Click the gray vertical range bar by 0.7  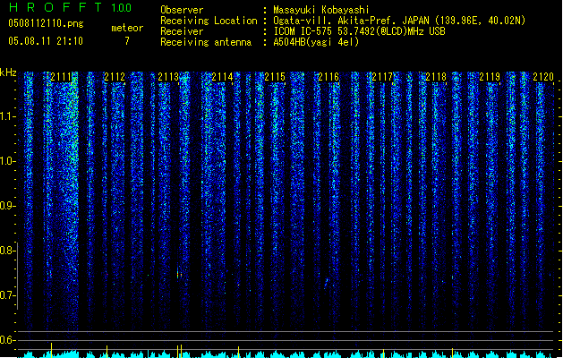pyautogui.click(x=18, y=277)
